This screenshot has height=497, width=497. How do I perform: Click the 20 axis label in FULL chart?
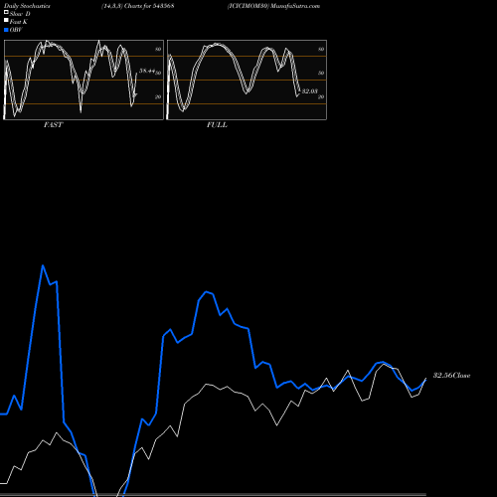pyautogui.click(x=321, y=96)
